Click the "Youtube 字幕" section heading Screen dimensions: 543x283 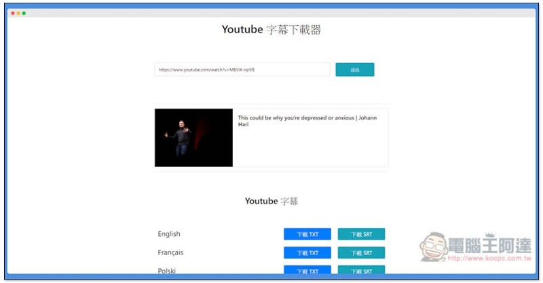point(271,201)
